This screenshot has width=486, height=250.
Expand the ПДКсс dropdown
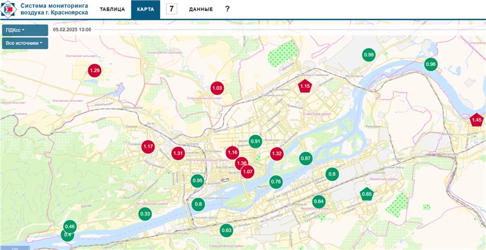pyautogui.click(x=25, y=30)
